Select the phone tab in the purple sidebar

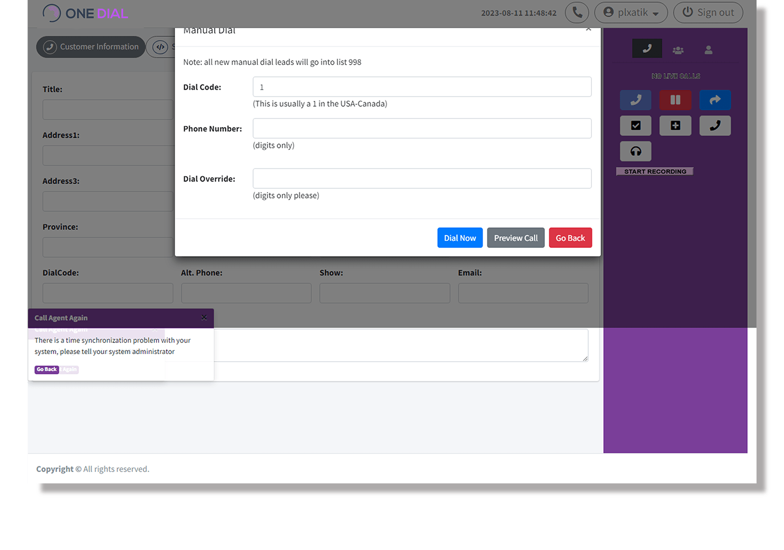tap(647, 48)
